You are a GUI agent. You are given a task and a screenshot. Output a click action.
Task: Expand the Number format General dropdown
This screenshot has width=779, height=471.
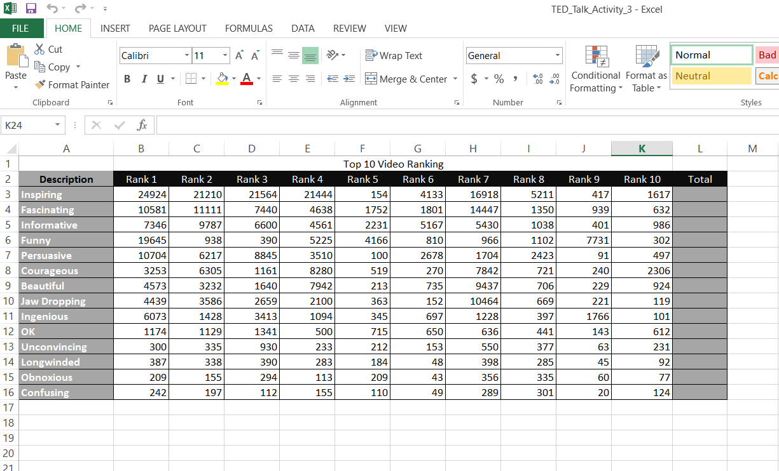pos(558,56)
